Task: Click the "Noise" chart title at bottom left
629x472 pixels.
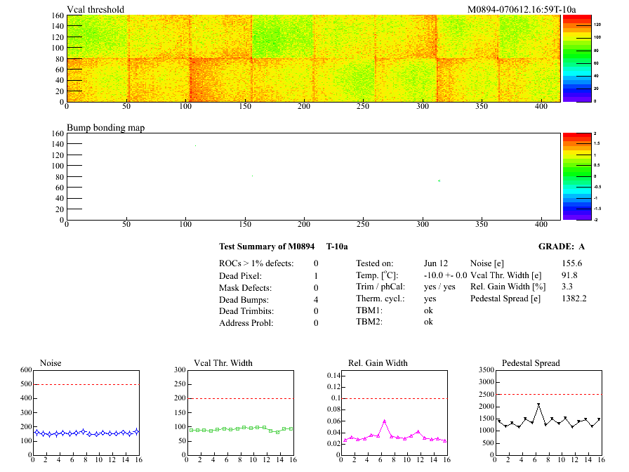Action: 51,363
